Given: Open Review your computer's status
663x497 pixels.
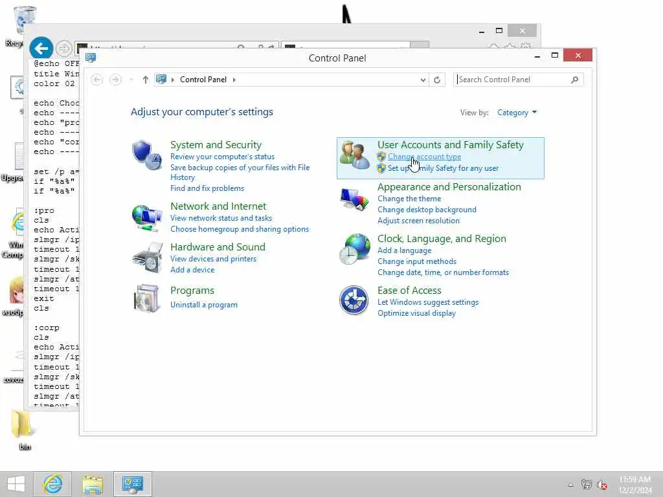Looking at the screenshot, I should (223, 157).
